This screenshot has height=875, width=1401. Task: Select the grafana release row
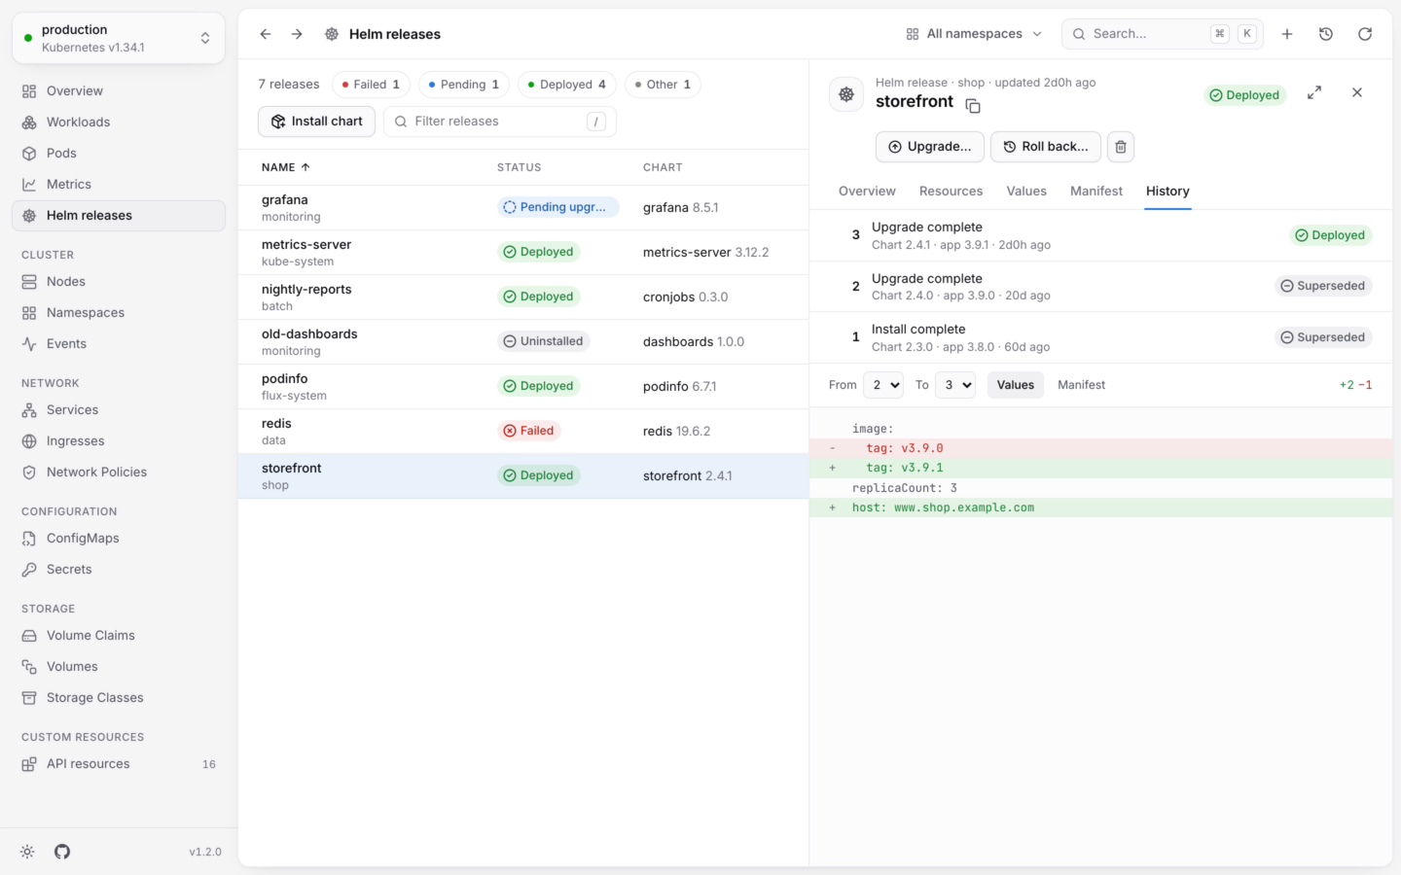point(523,208)
